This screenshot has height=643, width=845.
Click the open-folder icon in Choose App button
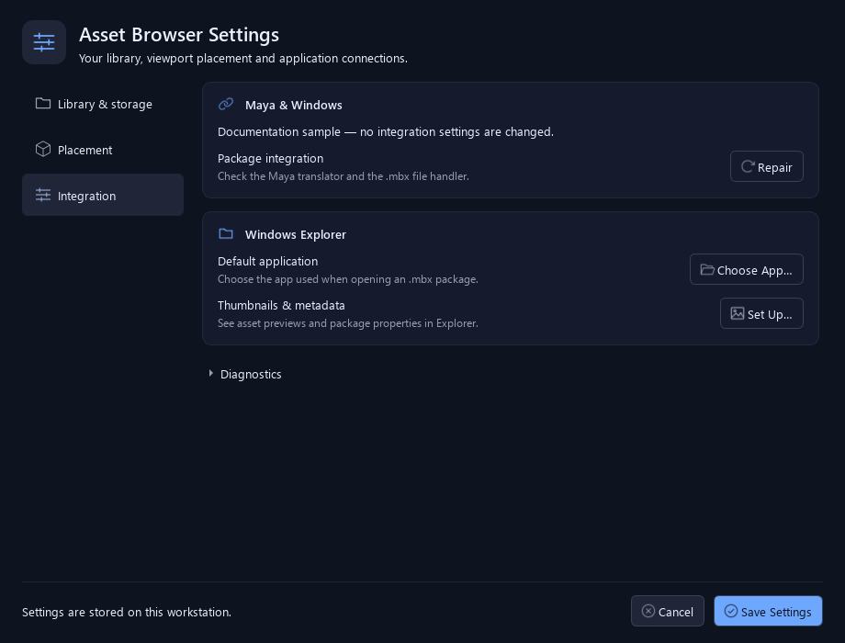(707, 269)
